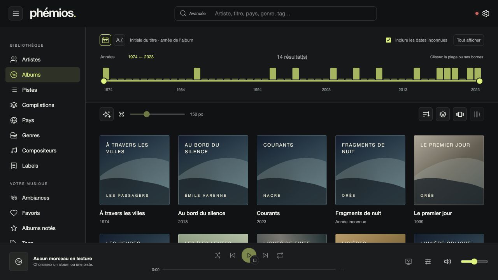Screen dimensions: 498x280
Task: Select Albums in the sidebar
Action: coord(43,75)
